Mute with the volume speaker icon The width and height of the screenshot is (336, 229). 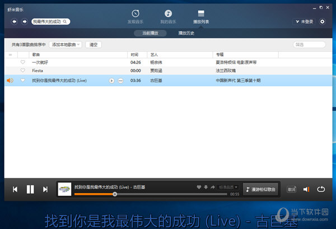pyautogui.click(x=305, y=189)
